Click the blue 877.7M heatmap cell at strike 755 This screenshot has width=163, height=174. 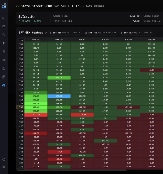pyautogui.click(x=59, y=96)
